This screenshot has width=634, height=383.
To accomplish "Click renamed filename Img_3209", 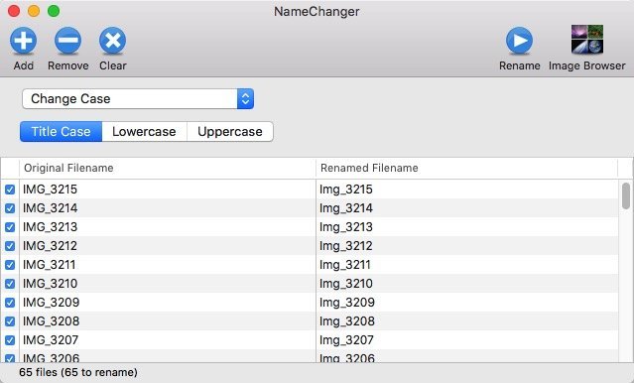I will (x=347, y=303).
